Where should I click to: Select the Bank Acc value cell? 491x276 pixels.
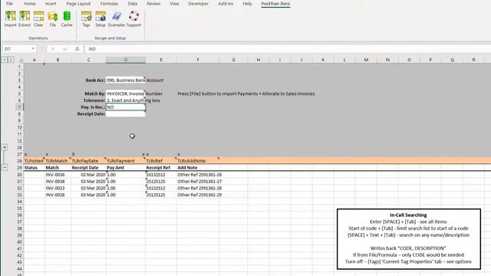point(126,80)
